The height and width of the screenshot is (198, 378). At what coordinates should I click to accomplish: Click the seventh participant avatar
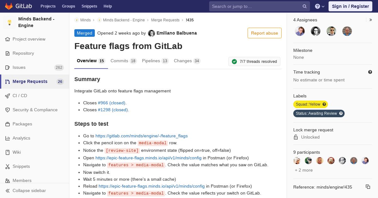[x=365, y=161]
